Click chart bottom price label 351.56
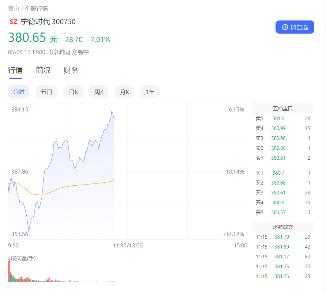The image size is (326, 292). pyautogui.click(x=20, y=234)
